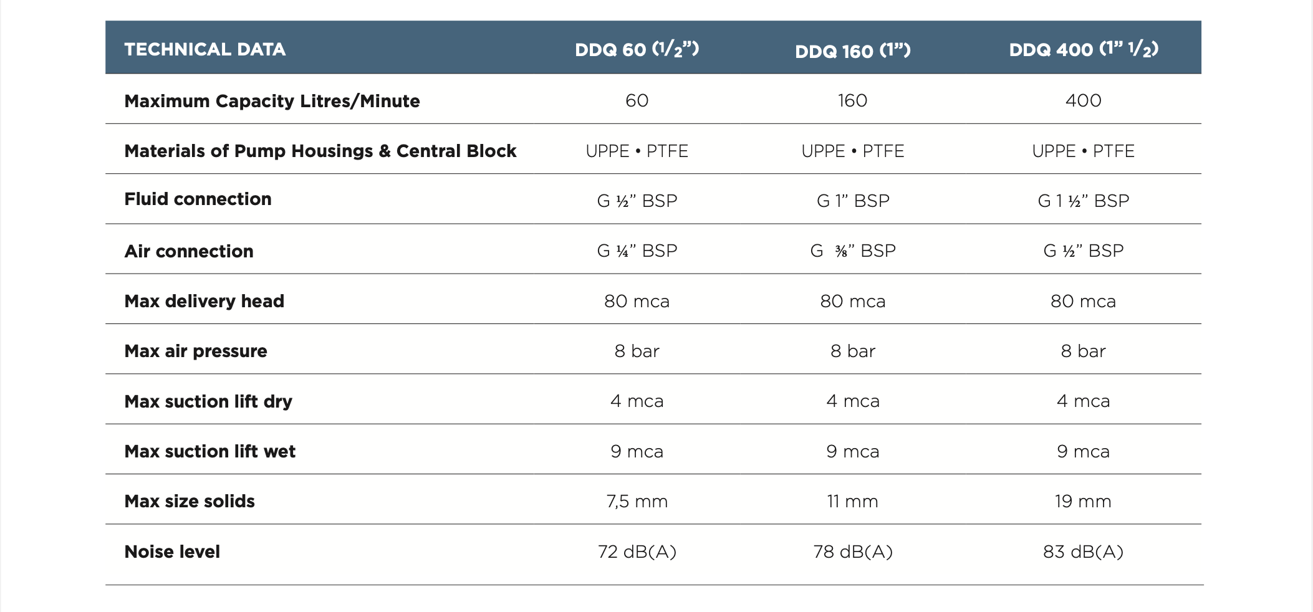The image size is (1313, 612).
Task: Select the DDQ 60 (1/2") column header
Action: (x=637, y=49)
